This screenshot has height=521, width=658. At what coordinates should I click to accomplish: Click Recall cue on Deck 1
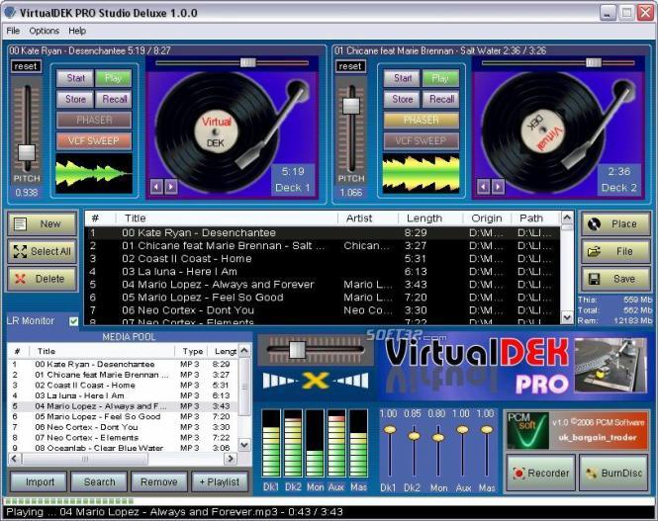[x=114, y=99]
